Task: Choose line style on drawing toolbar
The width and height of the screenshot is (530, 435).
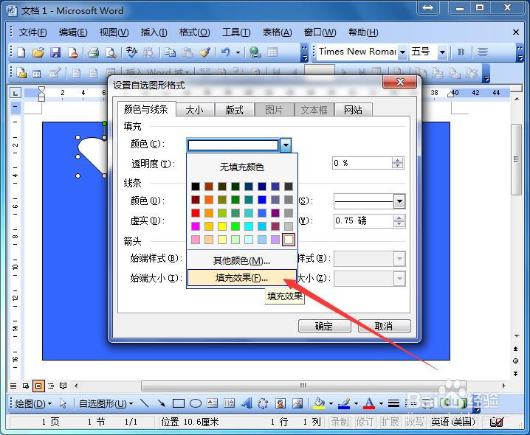Action: (393, 403)
